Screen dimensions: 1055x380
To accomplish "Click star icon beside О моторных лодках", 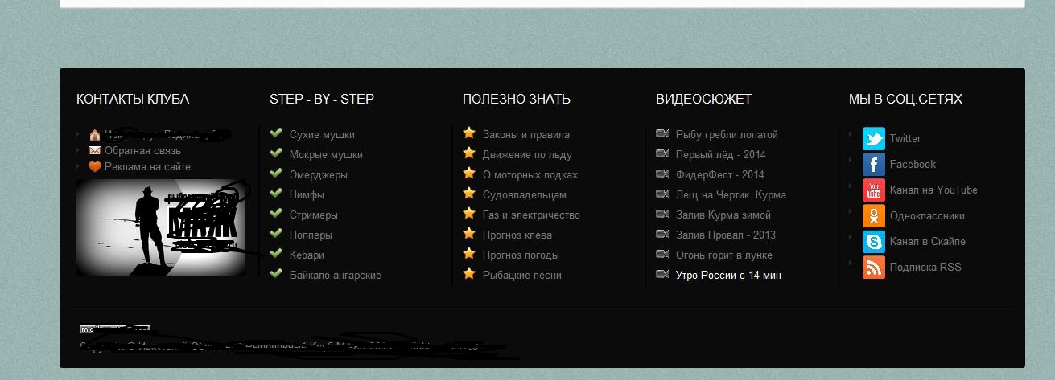I will (469, 173).
